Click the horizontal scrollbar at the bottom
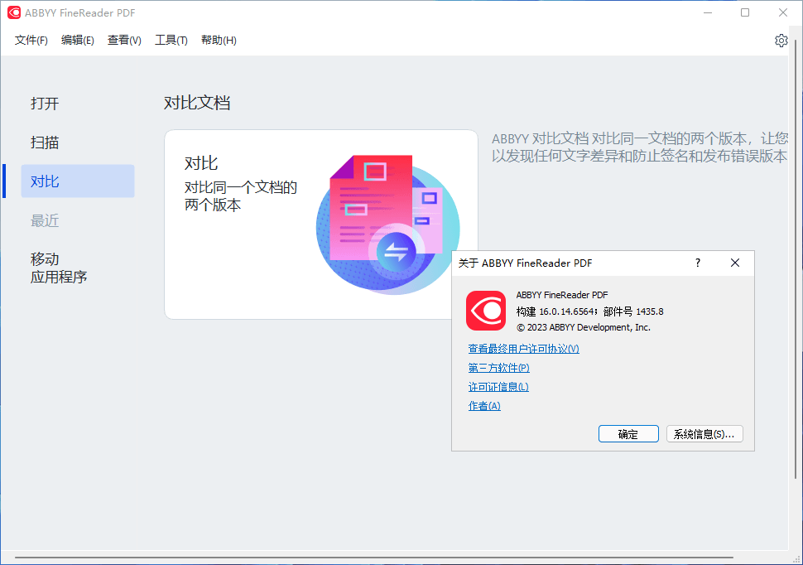The width and height of the screenshot is (803, 565). click(374, 557)
